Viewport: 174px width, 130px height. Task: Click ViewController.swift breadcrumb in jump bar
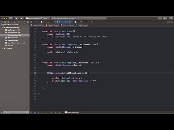pyautogui.click(x=68, y=25)
